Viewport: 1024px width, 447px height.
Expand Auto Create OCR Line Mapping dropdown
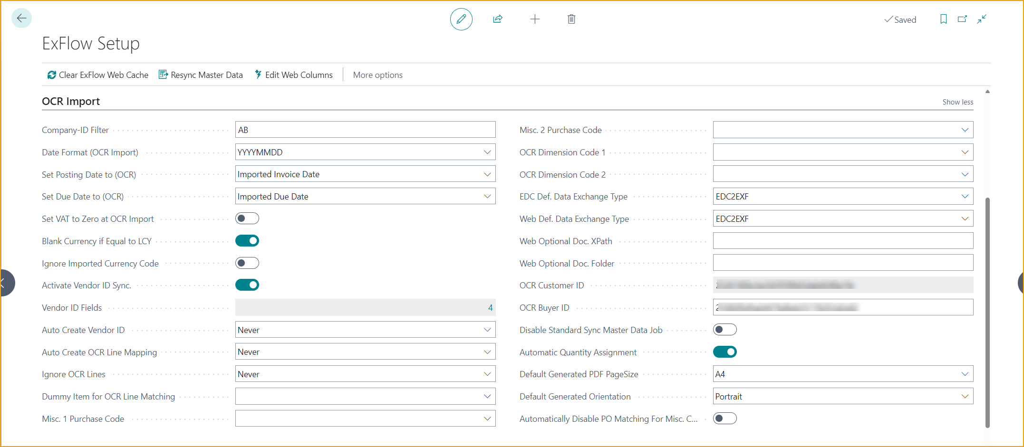[x=487, y=352]
